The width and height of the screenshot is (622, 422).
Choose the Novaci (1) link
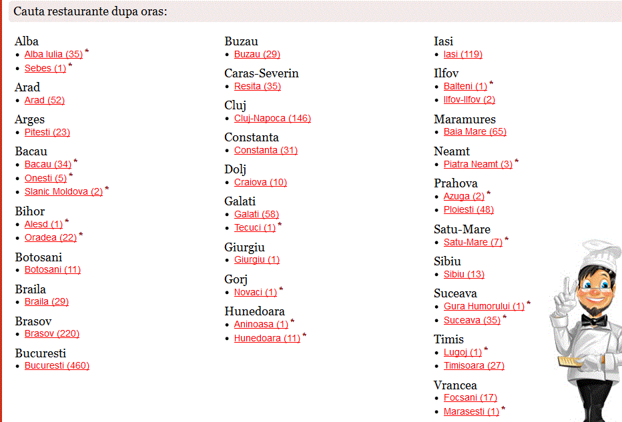click(x=256, y=293)
